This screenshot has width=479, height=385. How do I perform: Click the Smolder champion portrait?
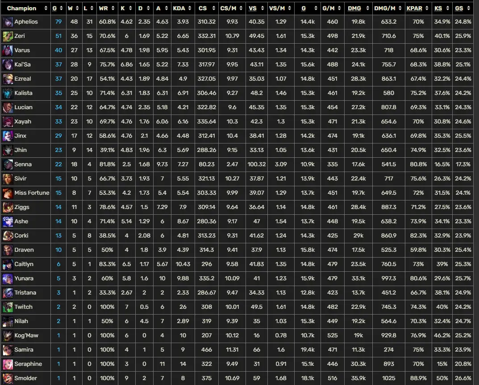pos(8,378)
